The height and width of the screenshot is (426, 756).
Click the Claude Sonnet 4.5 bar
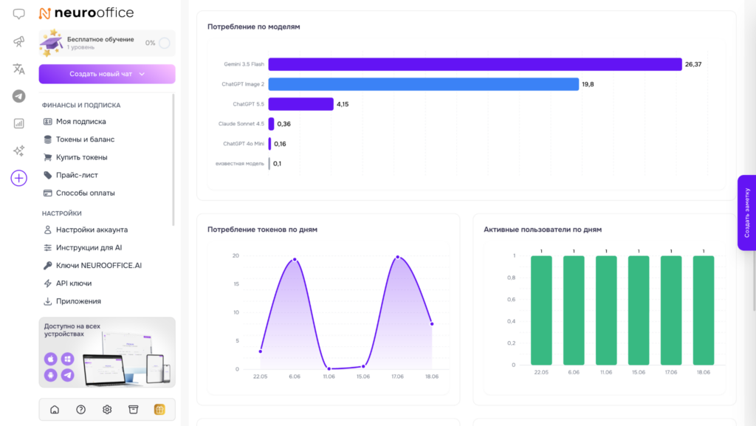271,124
